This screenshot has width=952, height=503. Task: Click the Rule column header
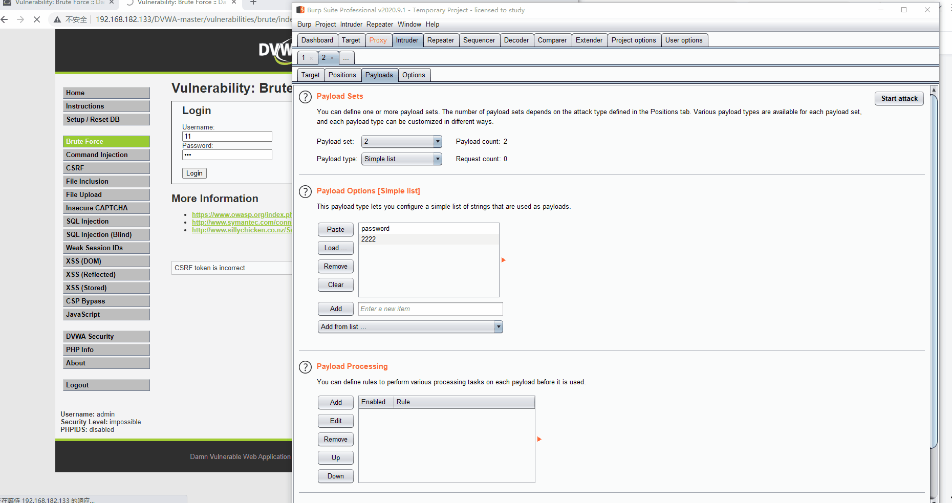tap(464, 402)
